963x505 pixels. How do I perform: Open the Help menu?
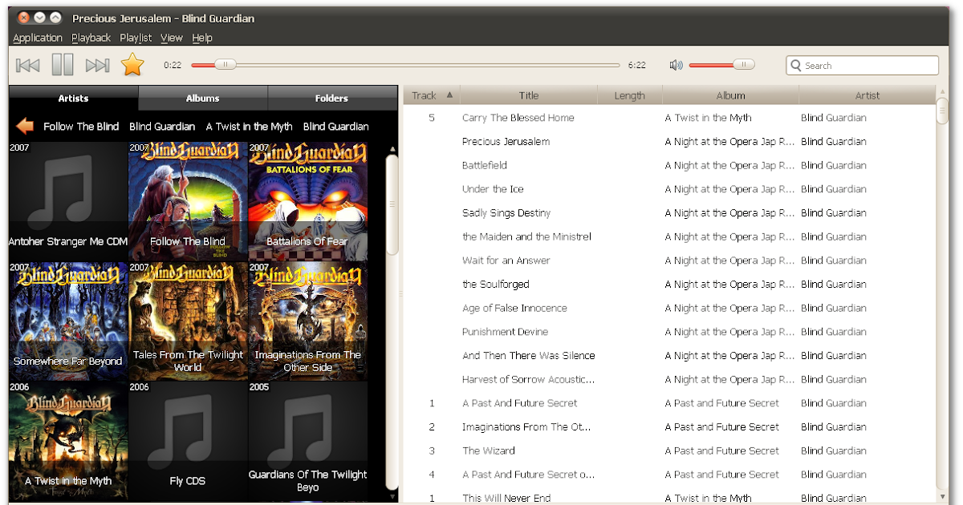point(202,38)
